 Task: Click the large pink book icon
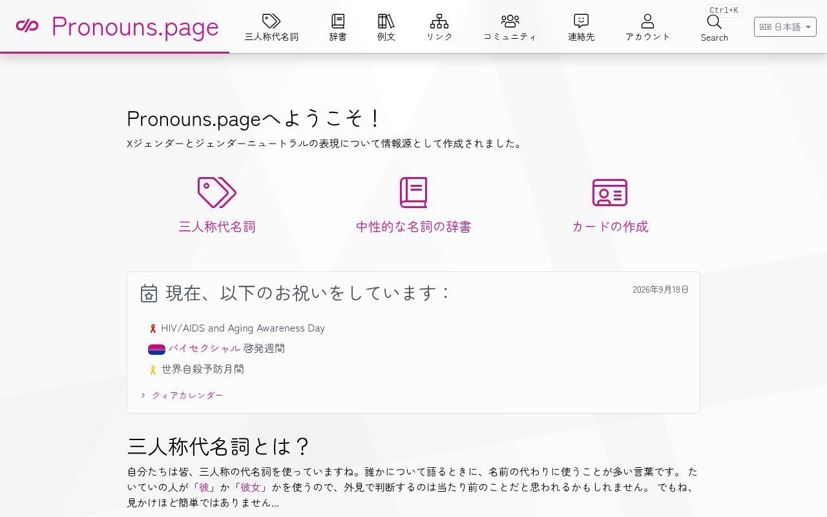click(x=413, y=193)
